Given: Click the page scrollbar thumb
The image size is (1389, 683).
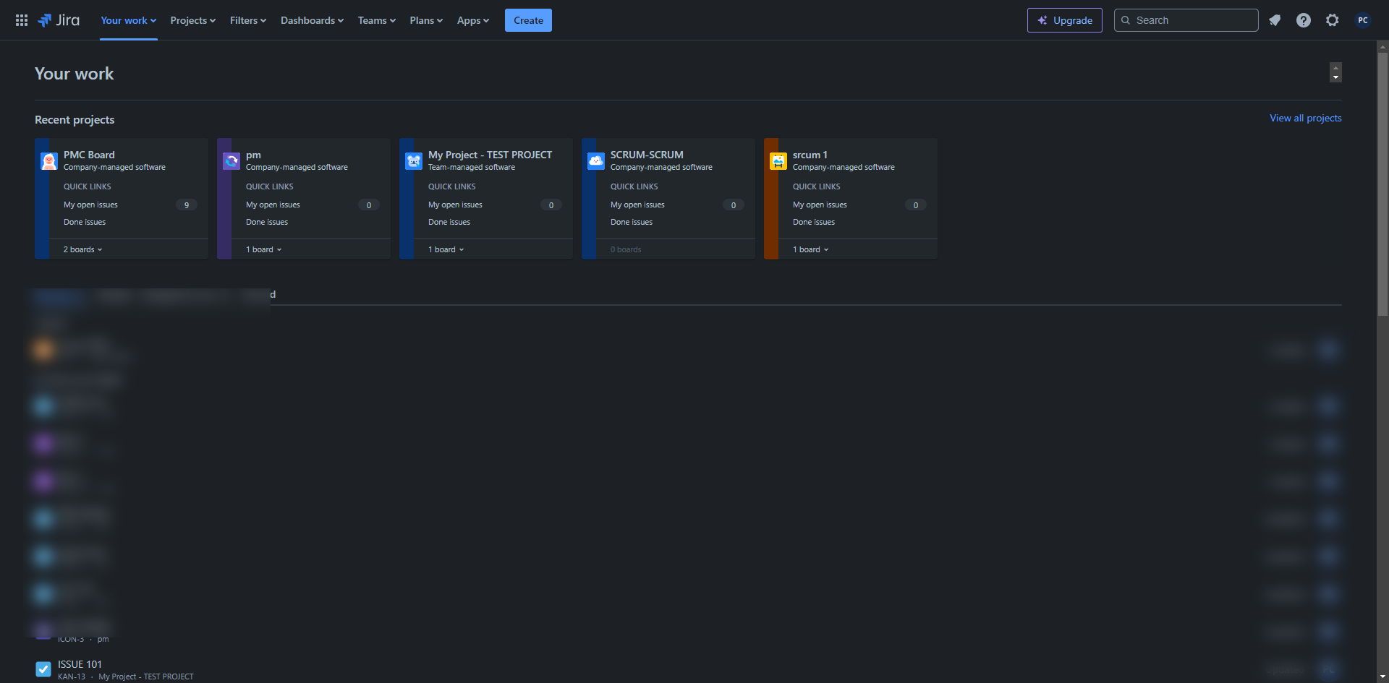Looking at the screenshot, I should click(x=1382, y=184).
